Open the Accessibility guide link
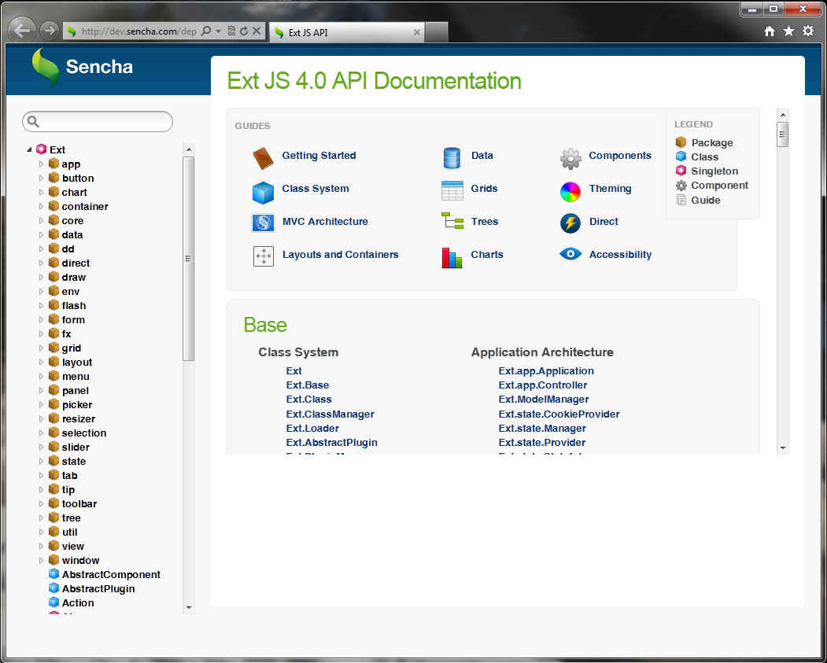 [620, 255]
